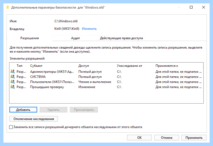The height and width of the screenshot is (146, 213).
Task: Click the folder icon in the title bar
Action: point(8,7)
